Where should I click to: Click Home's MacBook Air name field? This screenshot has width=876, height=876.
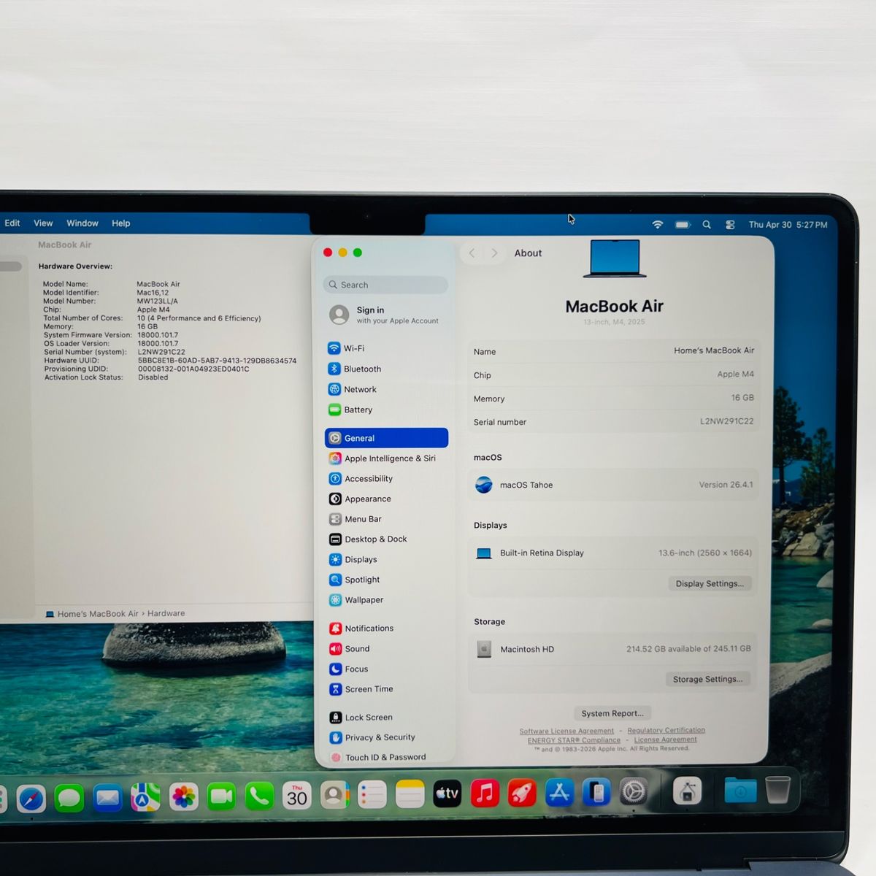pos(613,351)
